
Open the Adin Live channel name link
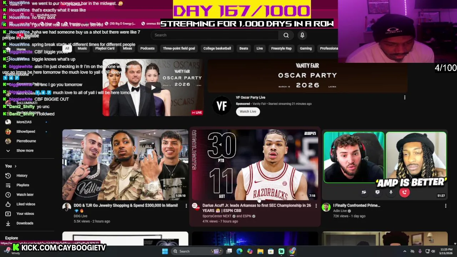[340, 211]
